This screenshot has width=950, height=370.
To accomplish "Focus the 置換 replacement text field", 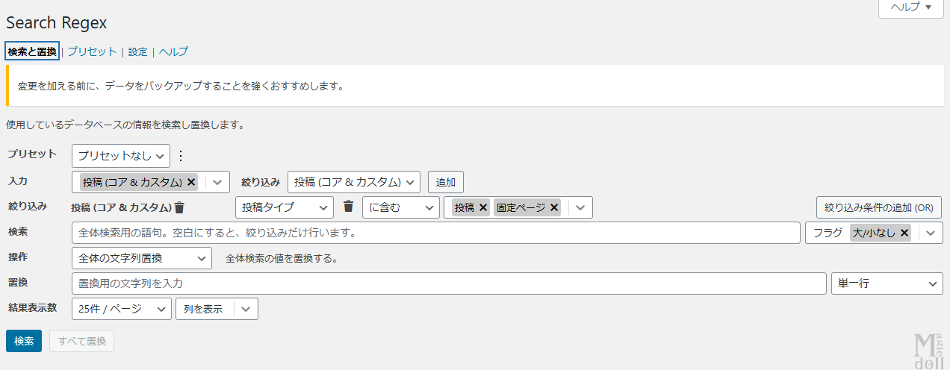I will pyautogui.click(x=448, y=283).
